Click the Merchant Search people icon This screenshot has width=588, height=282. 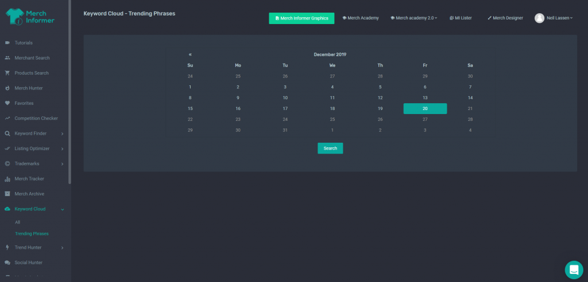[7, 58]
